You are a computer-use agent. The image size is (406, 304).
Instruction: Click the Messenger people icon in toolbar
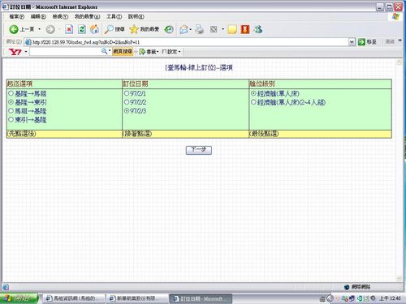258,29
